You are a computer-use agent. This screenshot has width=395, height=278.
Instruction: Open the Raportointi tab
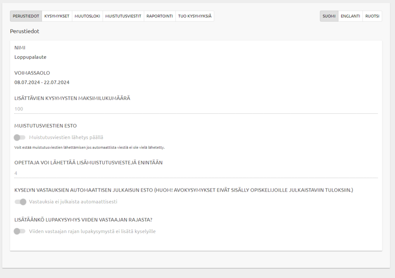coord(159,16)
